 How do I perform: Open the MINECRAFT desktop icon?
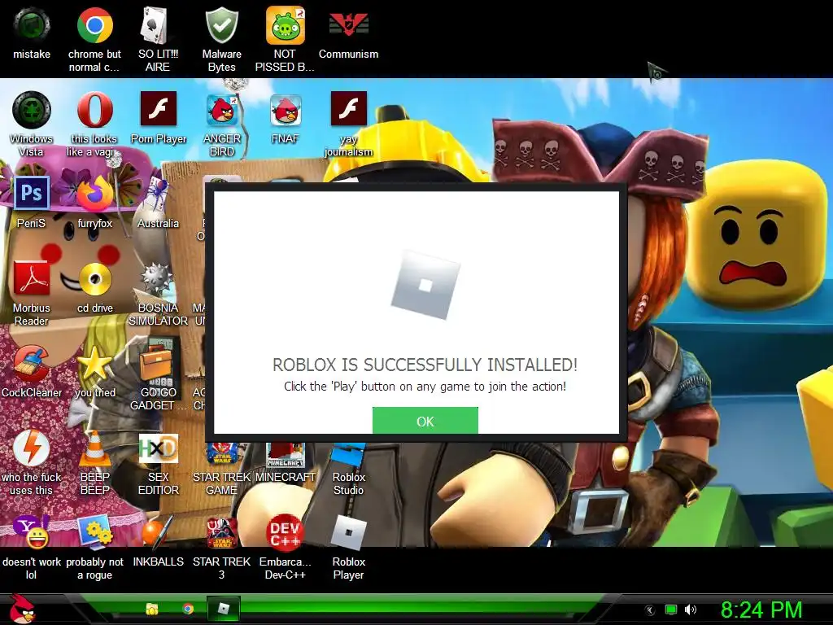(286, 462)
